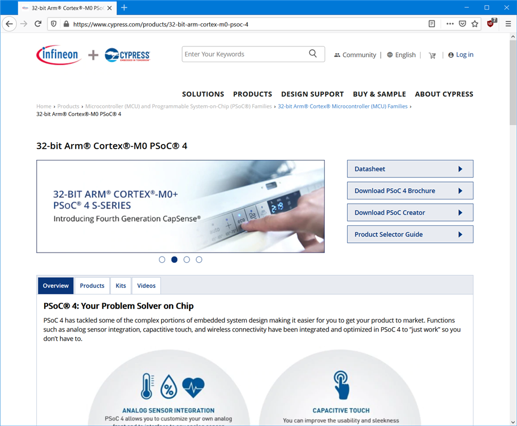Click the Log in link
This screenshot has height=426, width=517.
[x=460, y=55]
